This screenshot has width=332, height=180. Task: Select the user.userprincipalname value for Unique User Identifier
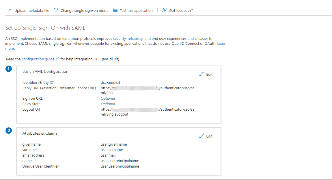tap(120, 166)
